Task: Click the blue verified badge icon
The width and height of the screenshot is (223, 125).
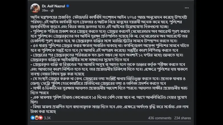Action: [x=68, y=6]
